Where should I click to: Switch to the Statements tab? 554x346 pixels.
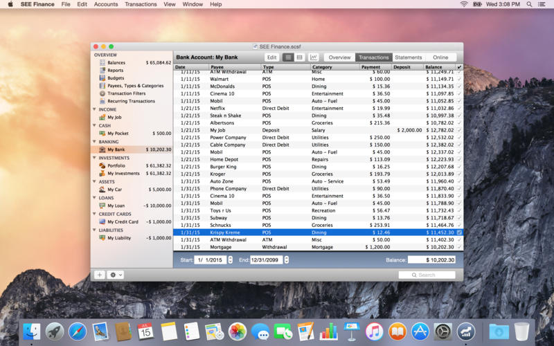pyautogui.click(x=409, y=57)
